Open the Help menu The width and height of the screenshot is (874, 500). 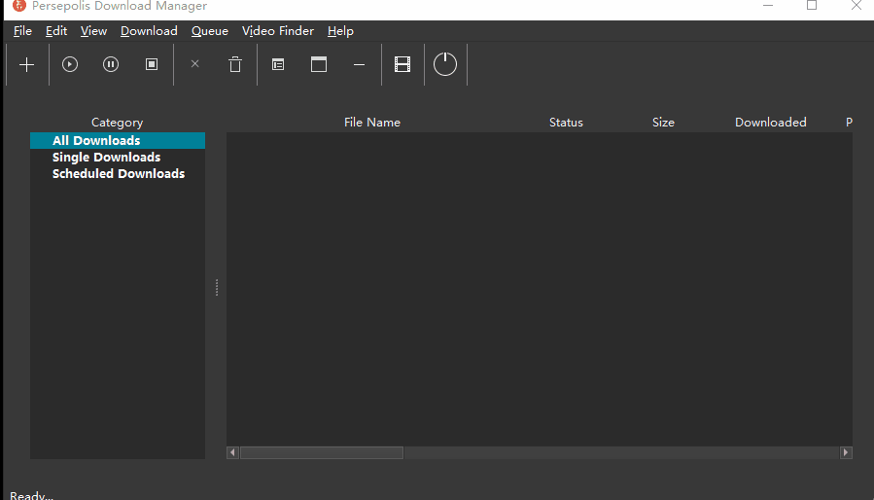(340, 31)
